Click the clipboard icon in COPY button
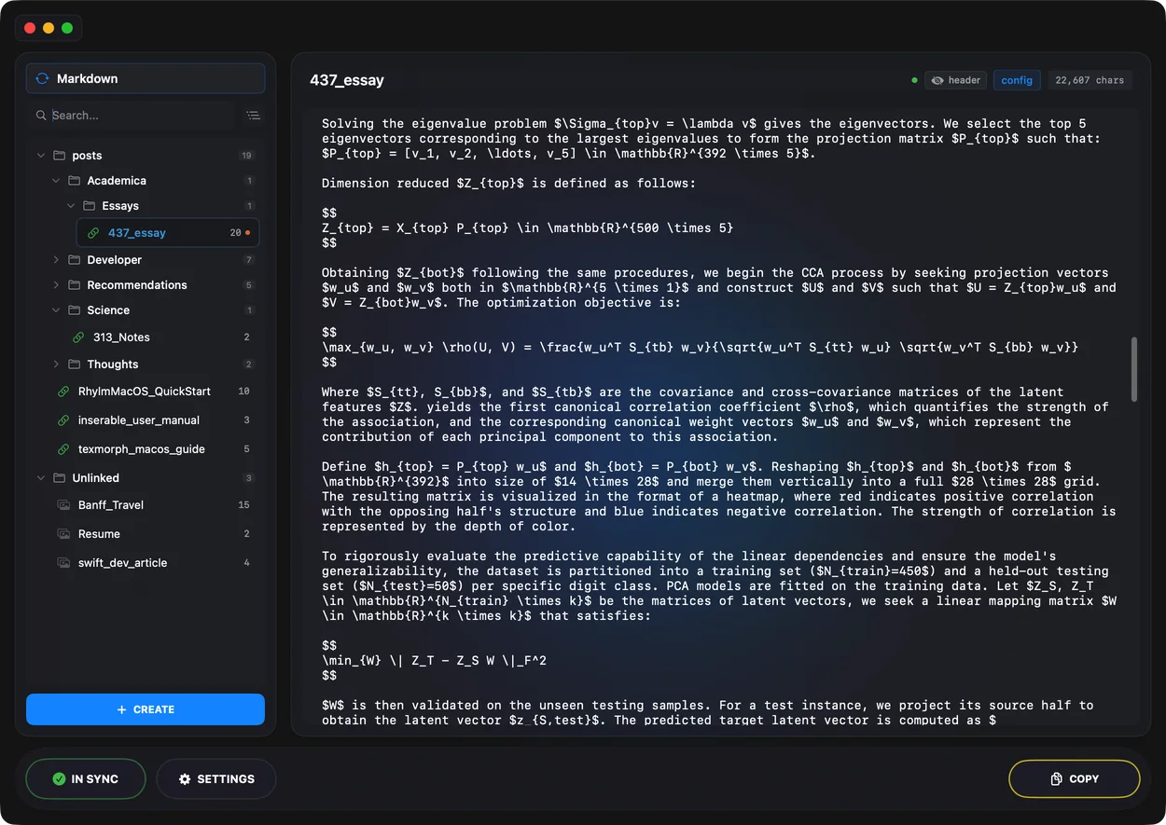 (x=1057, y=778)
